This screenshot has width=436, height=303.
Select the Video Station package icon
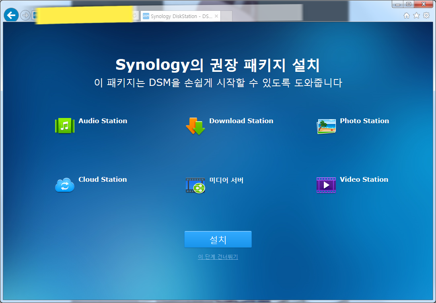pos(326,185)
